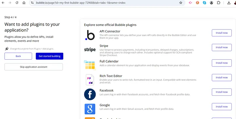Open the dark round extension icon
Viewport: 236px width, 119px height.
pos(211,3)
